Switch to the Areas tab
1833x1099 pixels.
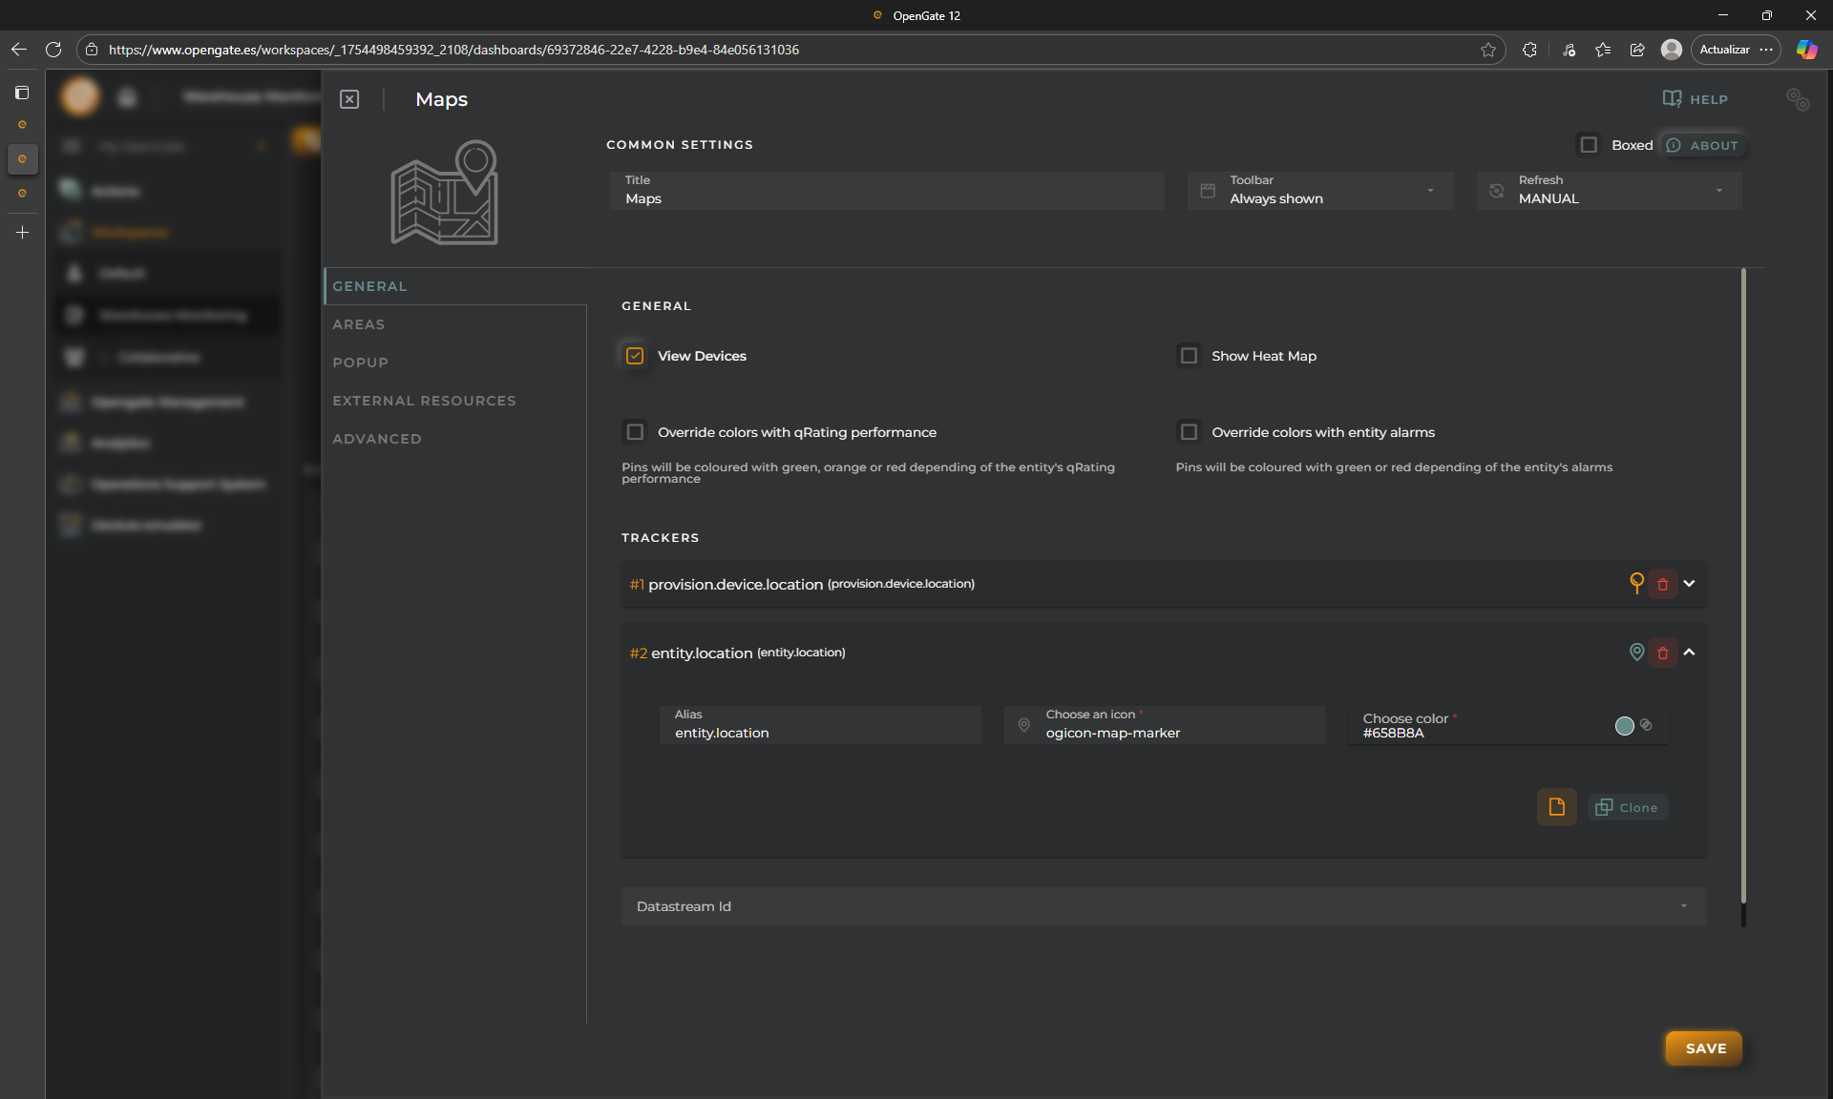(x=359, y=324)
